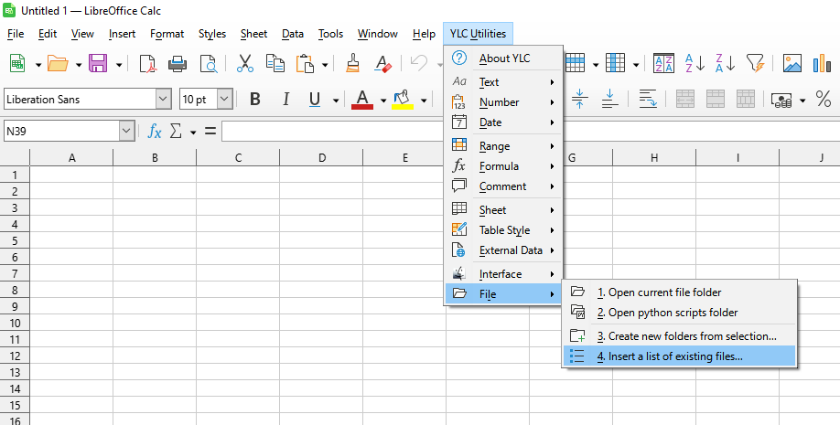
Task: Open the font name dropdown
Action: click(x=164, y=99)
